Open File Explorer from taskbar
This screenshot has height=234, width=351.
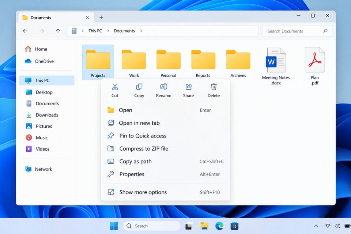coord(204,226)
